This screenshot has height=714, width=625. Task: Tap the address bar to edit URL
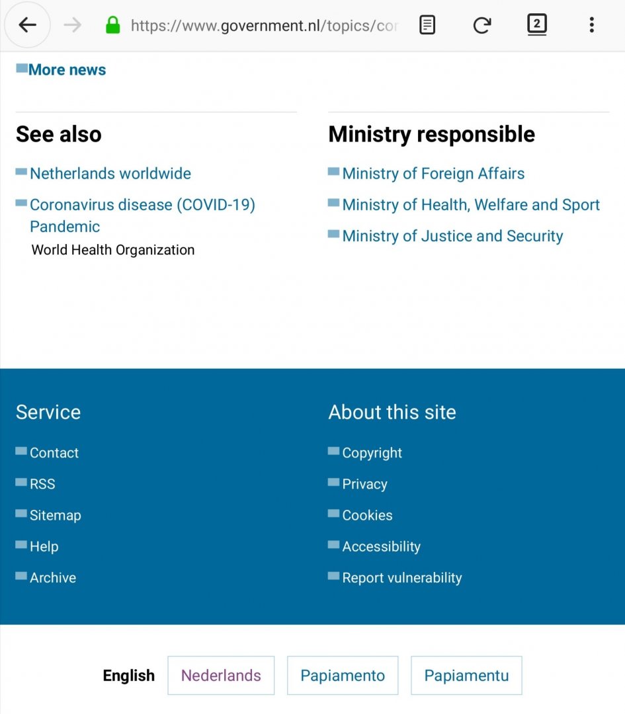(265, 25)
